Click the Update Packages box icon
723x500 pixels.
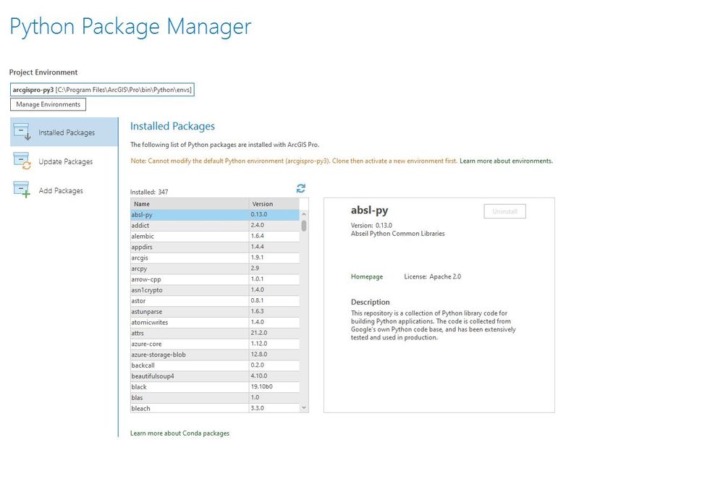point(22,161)
